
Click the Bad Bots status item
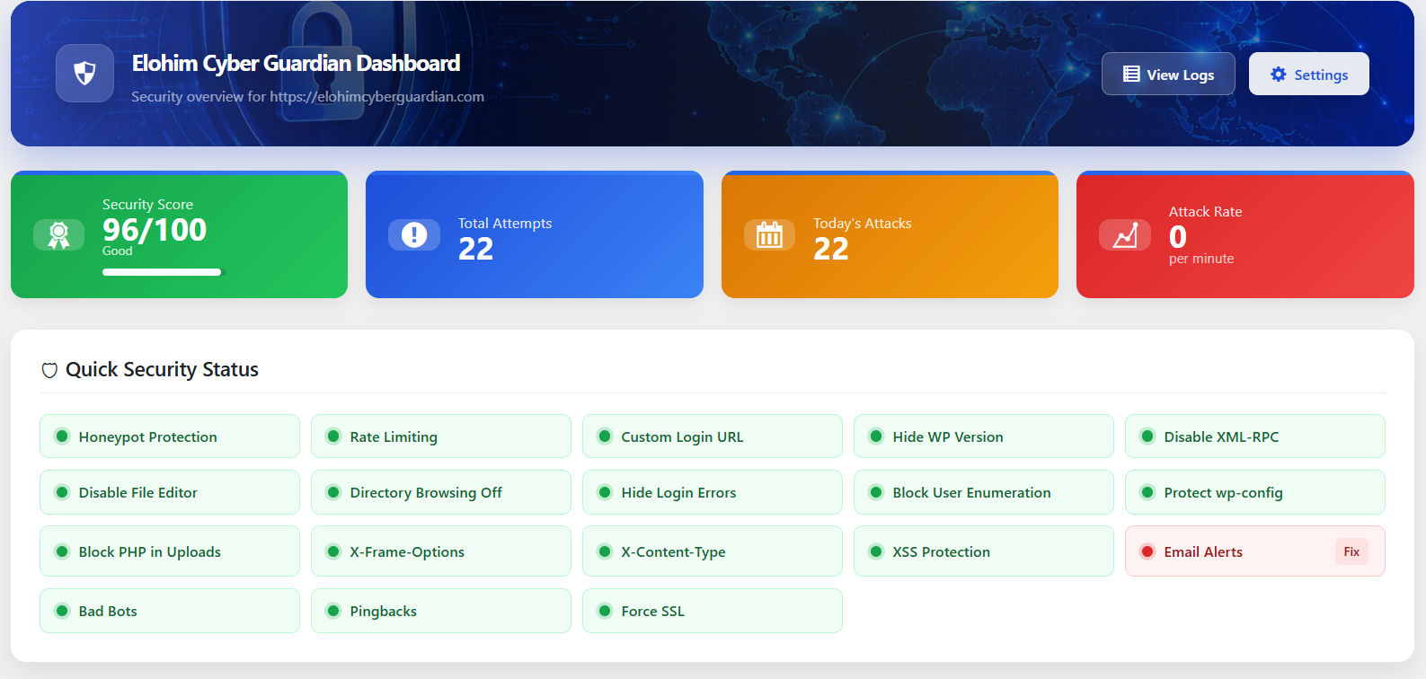pyautogui.click(x=170, y=611)
